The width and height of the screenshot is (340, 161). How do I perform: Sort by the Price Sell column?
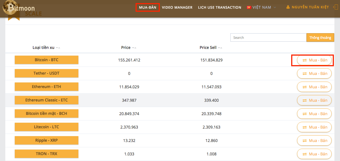click(211, 48)
